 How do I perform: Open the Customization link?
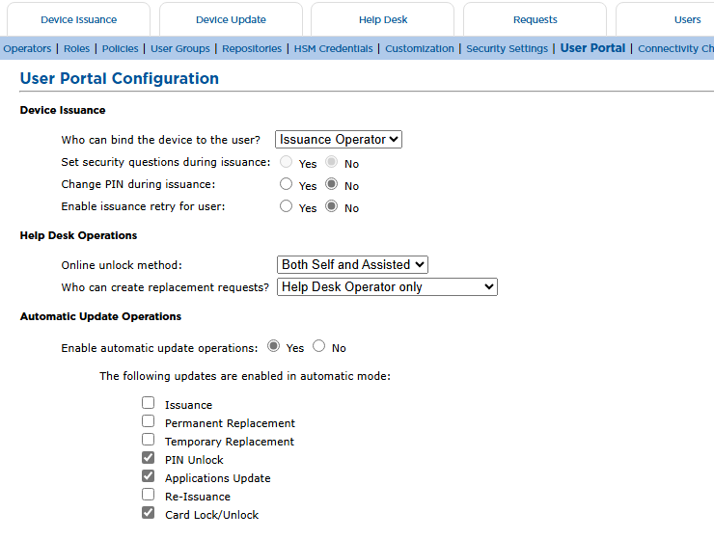tap(420, 48)
